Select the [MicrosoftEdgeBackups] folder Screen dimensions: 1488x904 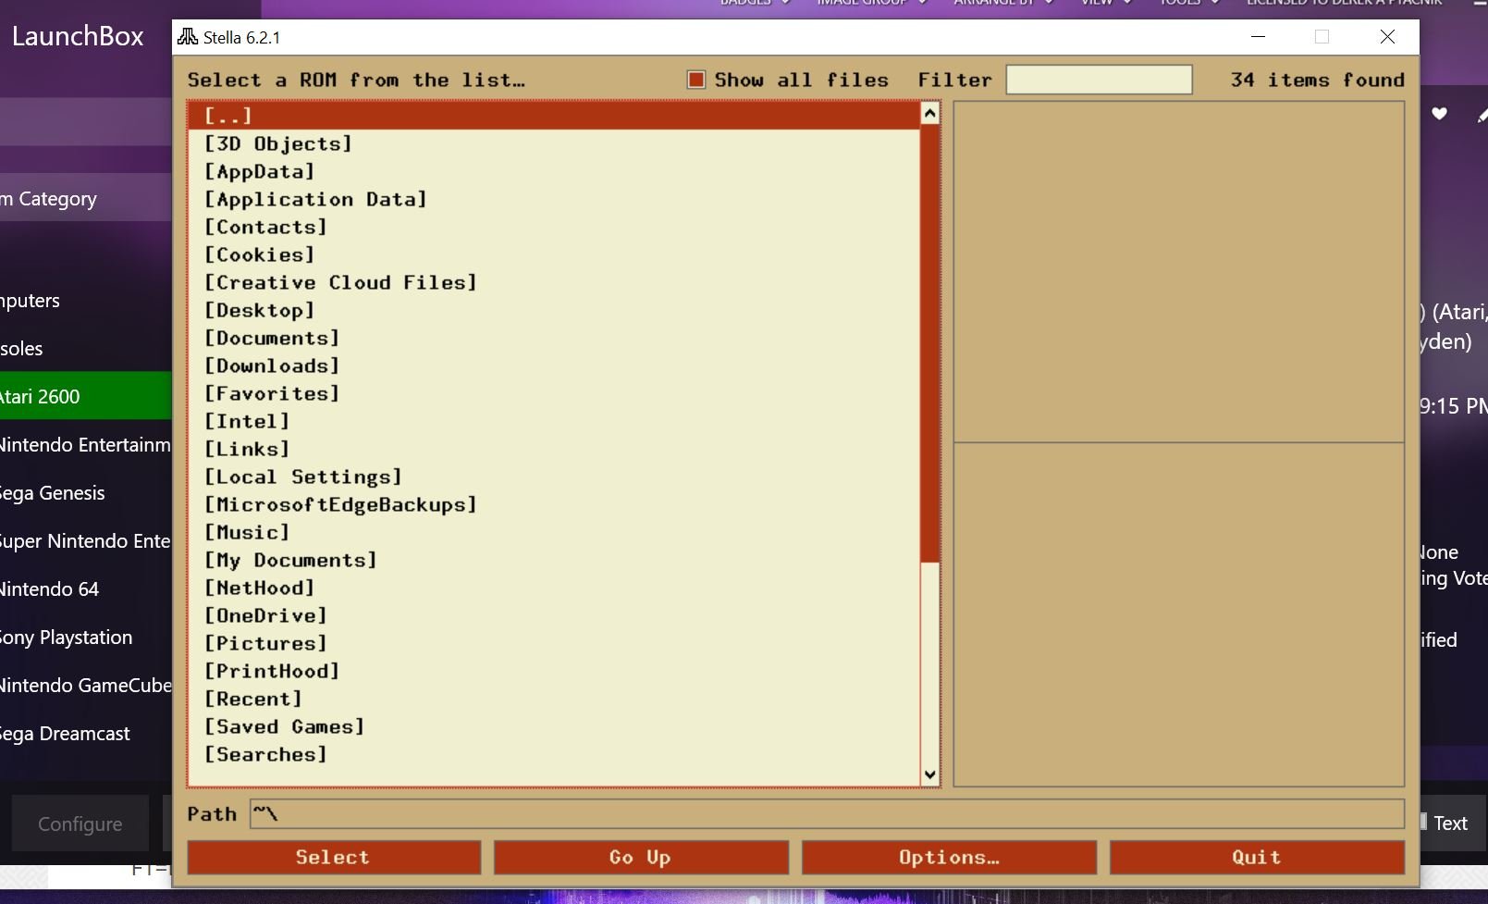tap(554, 504)
